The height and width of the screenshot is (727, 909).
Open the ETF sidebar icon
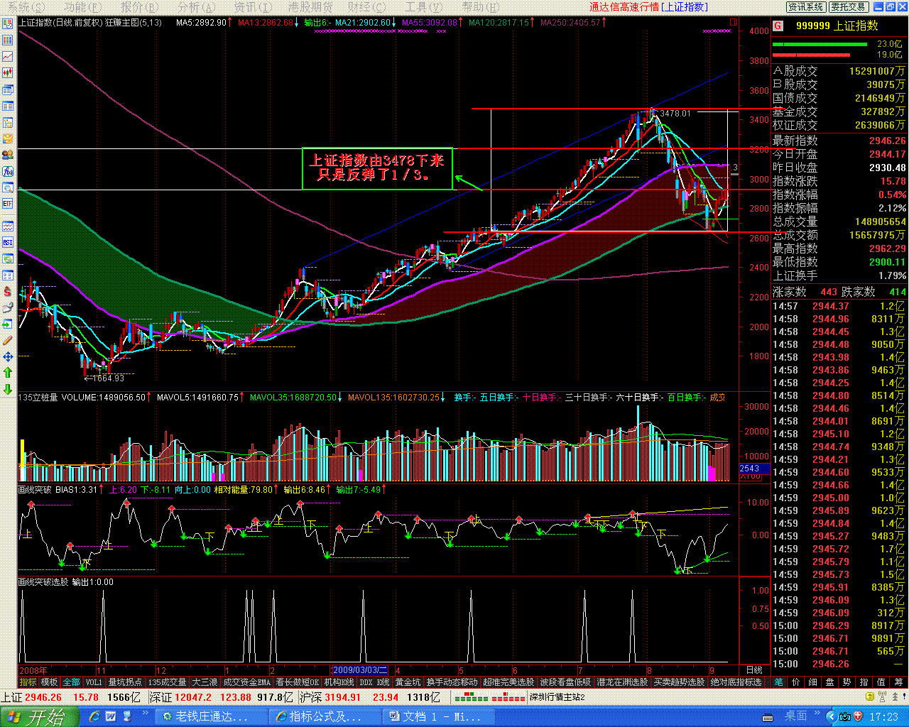pyautogui.click(x=8, y=204)
